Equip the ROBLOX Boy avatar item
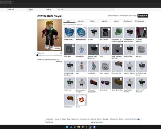The height and width of the screenshot is (129, 161). point(94,66)
